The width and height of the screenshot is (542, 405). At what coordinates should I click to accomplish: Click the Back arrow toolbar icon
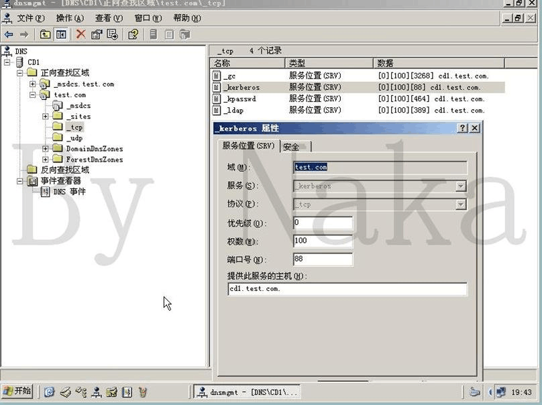coord(9,34)
